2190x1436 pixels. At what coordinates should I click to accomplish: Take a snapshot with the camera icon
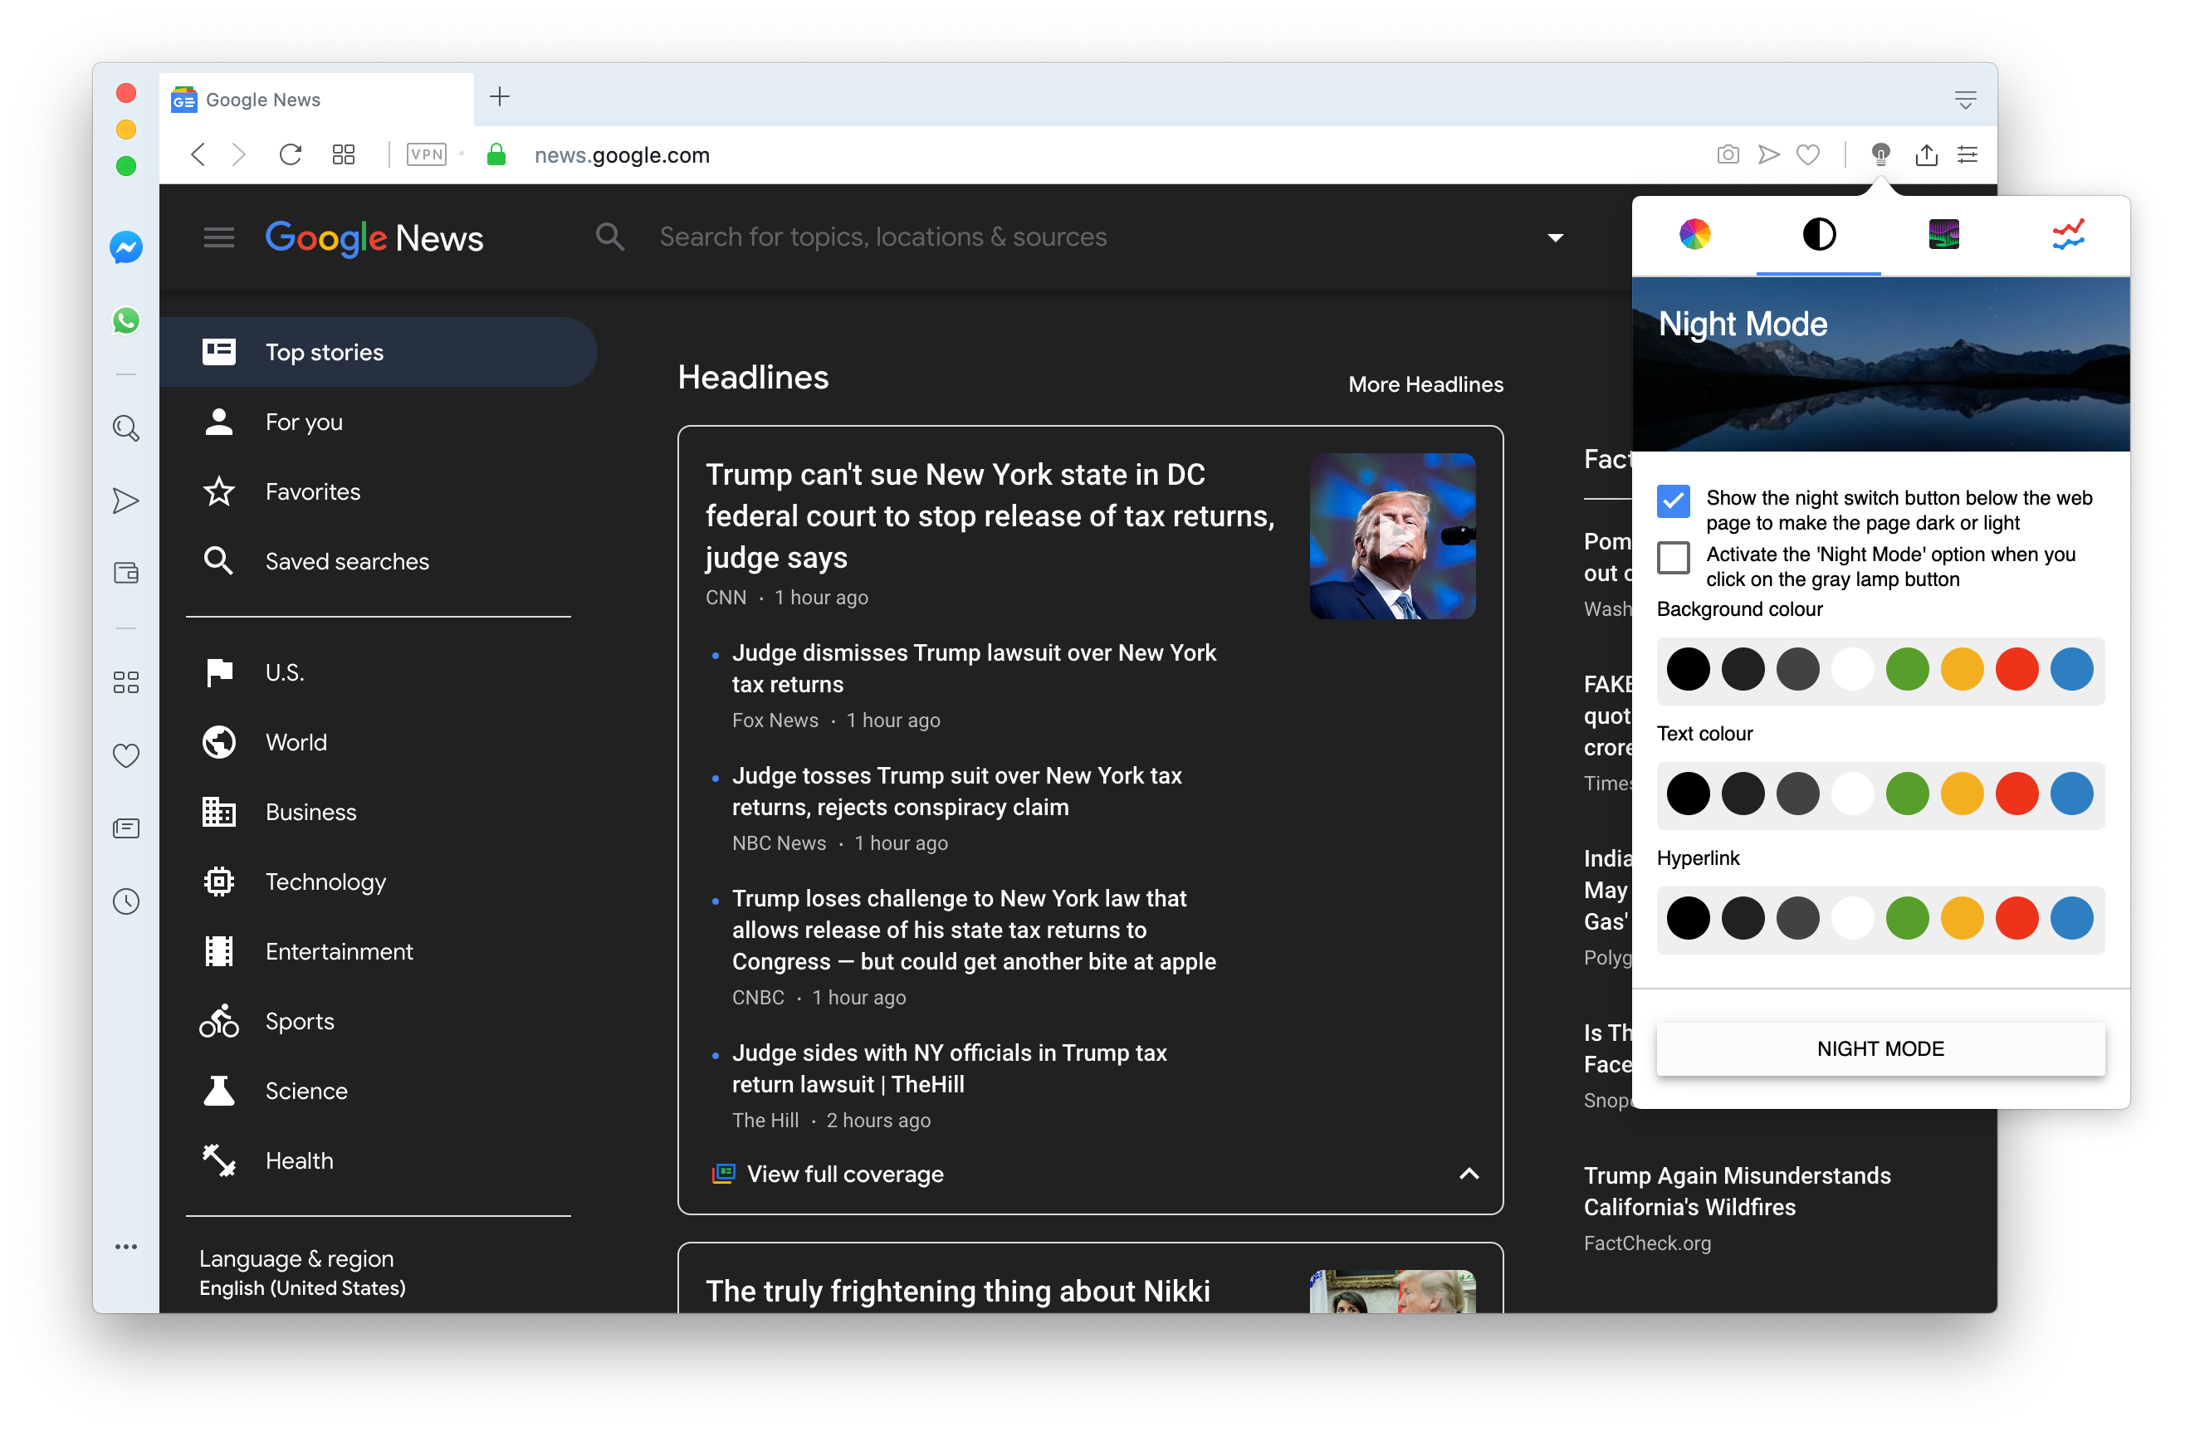1728,154
